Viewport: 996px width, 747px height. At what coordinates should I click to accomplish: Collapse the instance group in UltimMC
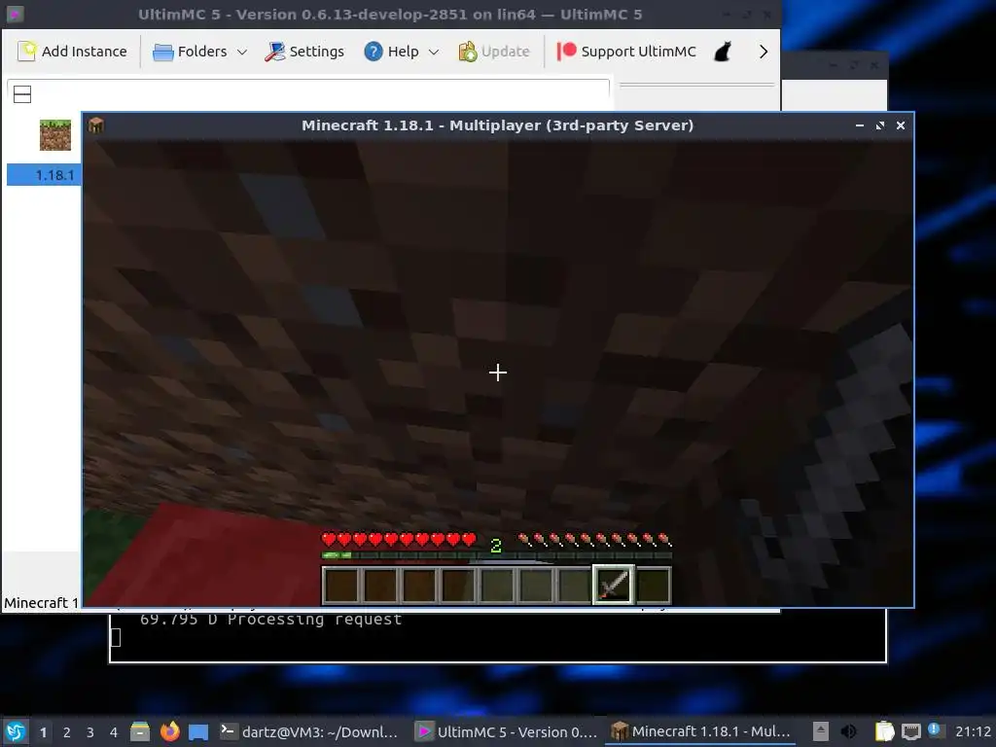[x=22, y=94]
